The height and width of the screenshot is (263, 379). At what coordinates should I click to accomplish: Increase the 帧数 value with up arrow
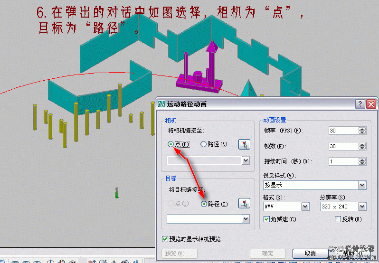362,144
